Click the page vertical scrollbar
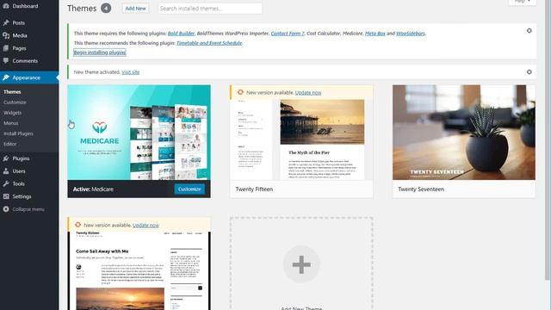Screen dimensions: 551x310 (548, 140)
